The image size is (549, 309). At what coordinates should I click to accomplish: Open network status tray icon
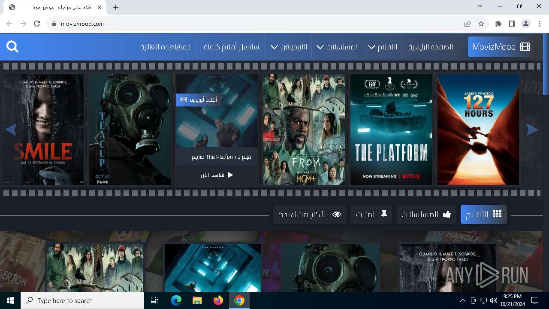pos(483,300)
